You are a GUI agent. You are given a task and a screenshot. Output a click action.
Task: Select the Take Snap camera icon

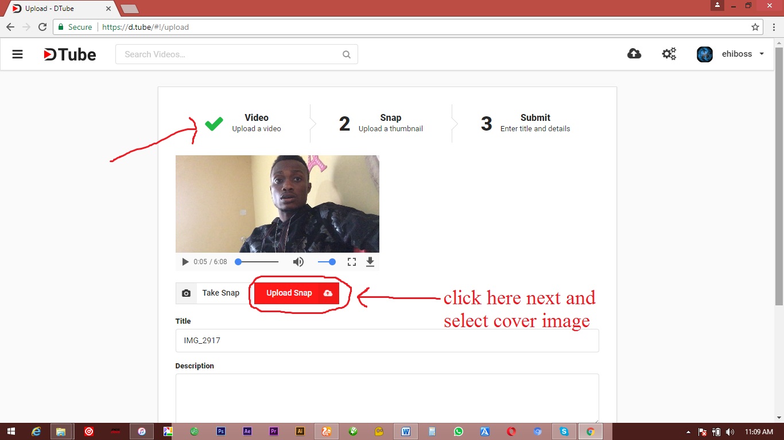click(186, 293)
